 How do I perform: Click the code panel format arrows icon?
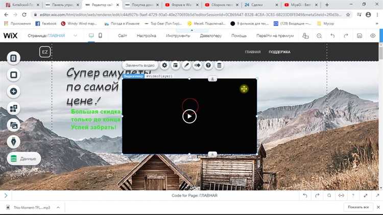pyautogui.click(x=341, y=196)
